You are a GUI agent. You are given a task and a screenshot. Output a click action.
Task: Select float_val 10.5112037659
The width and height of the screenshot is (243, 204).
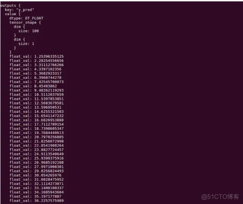36,95
